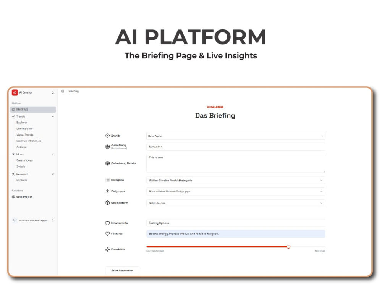Open Explorer under Trends
Viewport: 382px width, 286px height.
click(22, 123)
